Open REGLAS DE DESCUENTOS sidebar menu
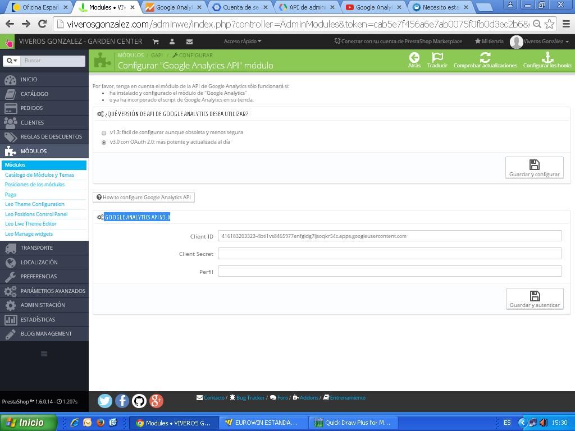This screenshot has height=431, width=575. click(44, 137)
